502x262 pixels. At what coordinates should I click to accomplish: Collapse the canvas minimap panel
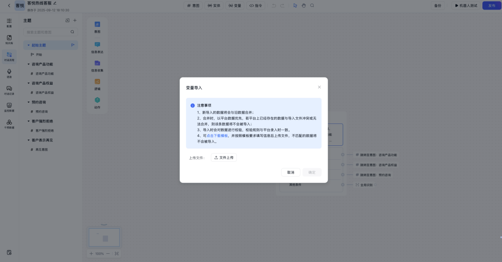[104, 225]
